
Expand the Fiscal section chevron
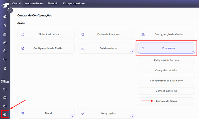(72, 116)
